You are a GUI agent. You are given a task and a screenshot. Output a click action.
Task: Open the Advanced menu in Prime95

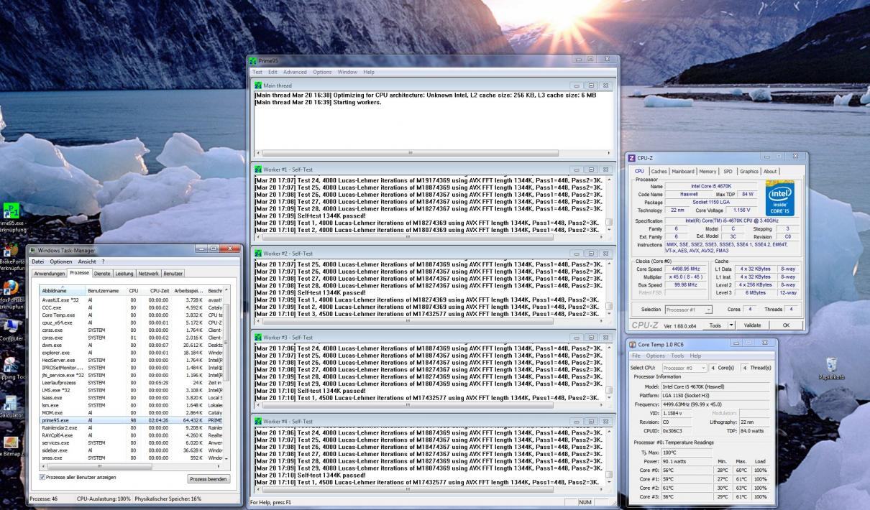point(295,72)
